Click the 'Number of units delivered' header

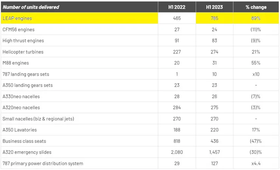[31, 7]
